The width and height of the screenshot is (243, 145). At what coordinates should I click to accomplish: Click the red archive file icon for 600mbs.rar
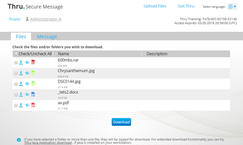(x=33, y=62)
